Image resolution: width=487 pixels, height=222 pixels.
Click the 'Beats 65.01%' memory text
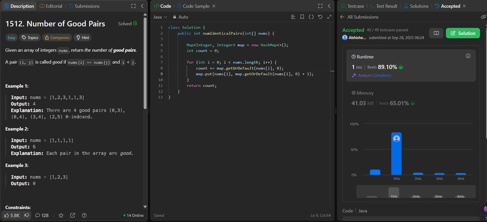[x=394, y=103]
